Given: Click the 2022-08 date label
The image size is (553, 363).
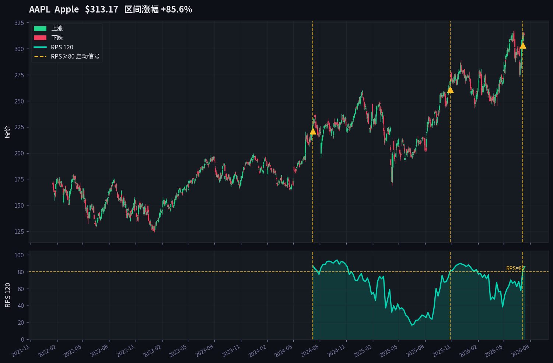Looking at the screenshot, I should tap(100, 351).
